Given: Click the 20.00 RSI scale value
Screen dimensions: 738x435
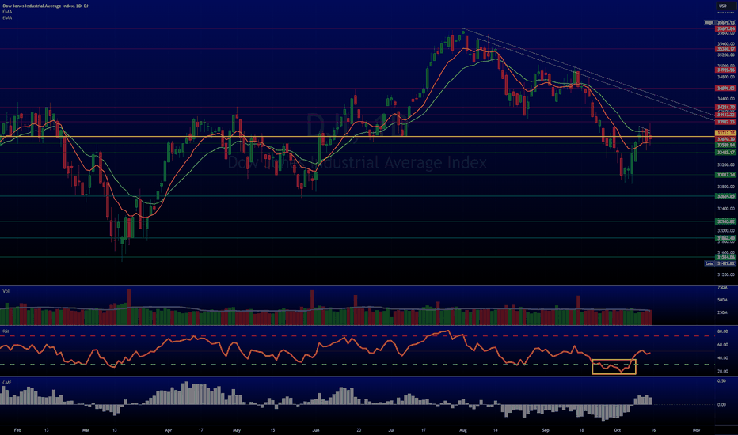Looking at the screenshot, I should click(722, 372).
